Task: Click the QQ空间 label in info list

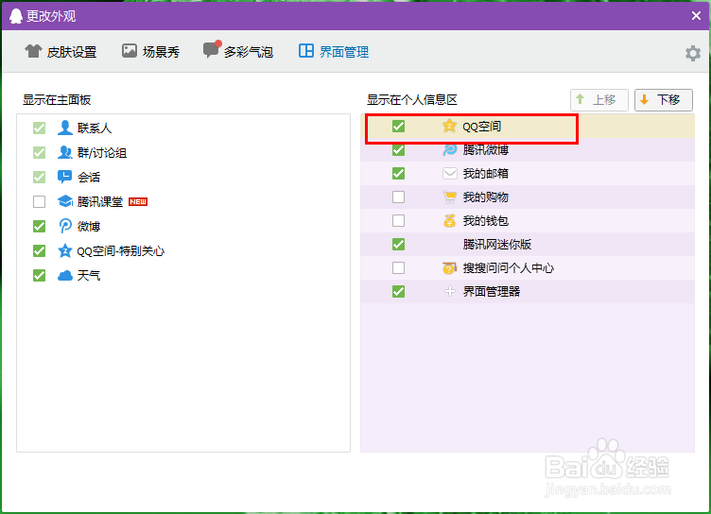Action: (481, 127)
